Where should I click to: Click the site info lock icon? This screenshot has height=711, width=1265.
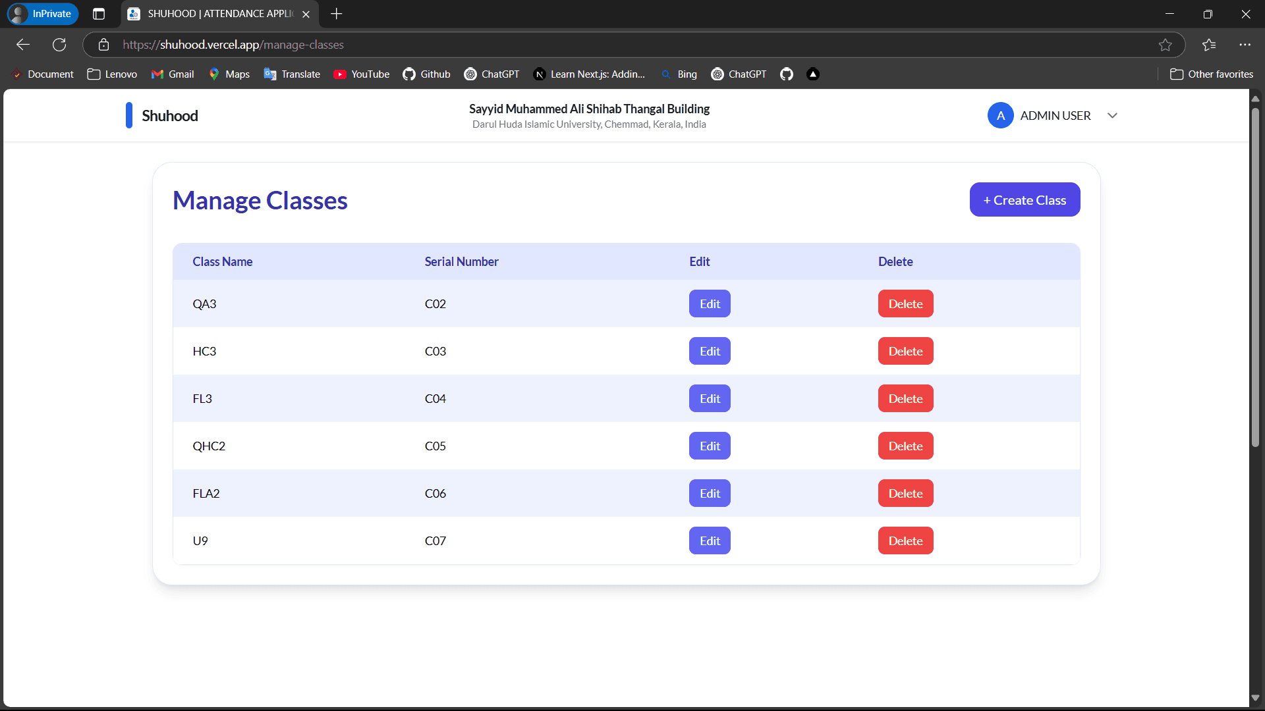click(x=103, y=45)
